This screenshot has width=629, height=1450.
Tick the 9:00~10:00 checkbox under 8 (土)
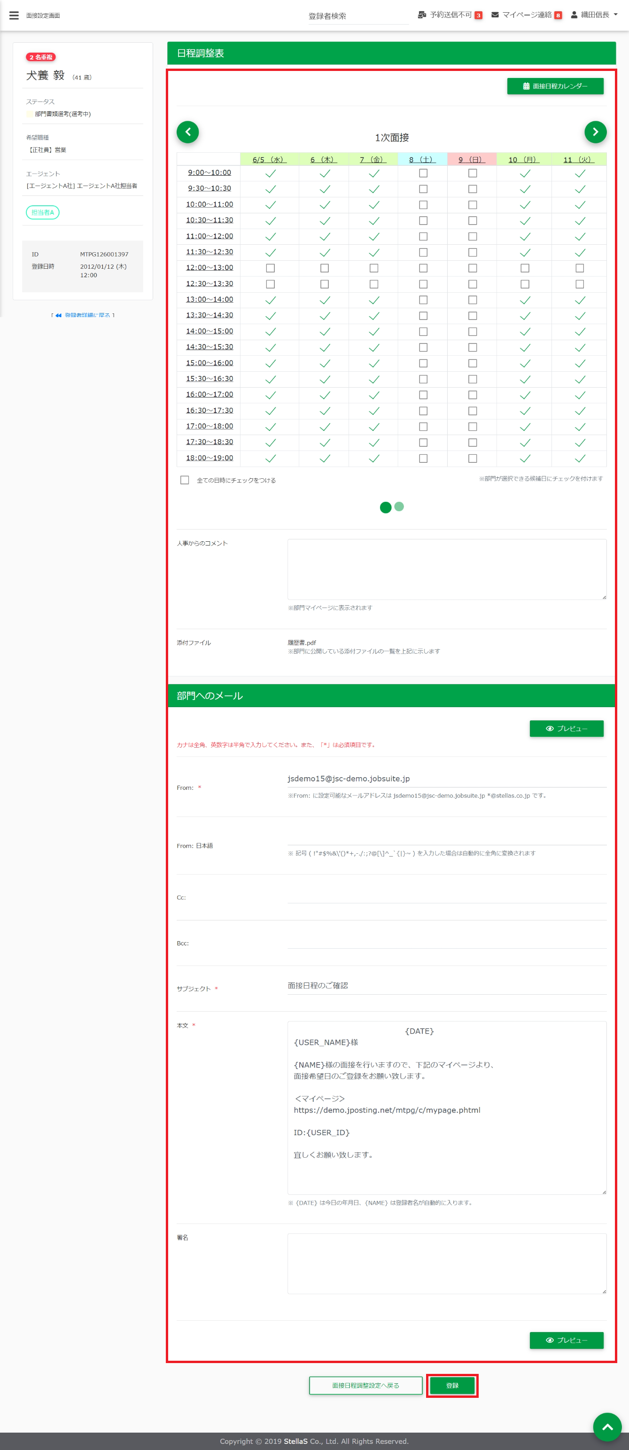click(423, 173)
